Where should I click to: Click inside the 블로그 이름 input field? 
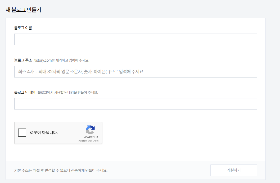[x=136, y=39]
